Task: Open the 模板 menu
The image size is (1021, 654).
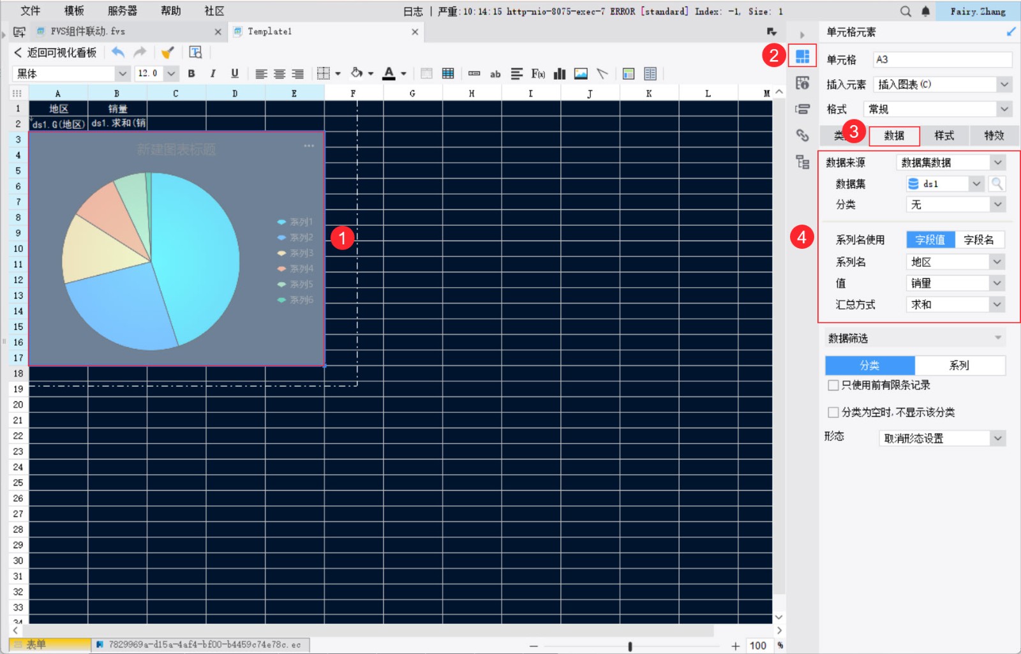Action: pyautogui.click(x=74, y=11)
